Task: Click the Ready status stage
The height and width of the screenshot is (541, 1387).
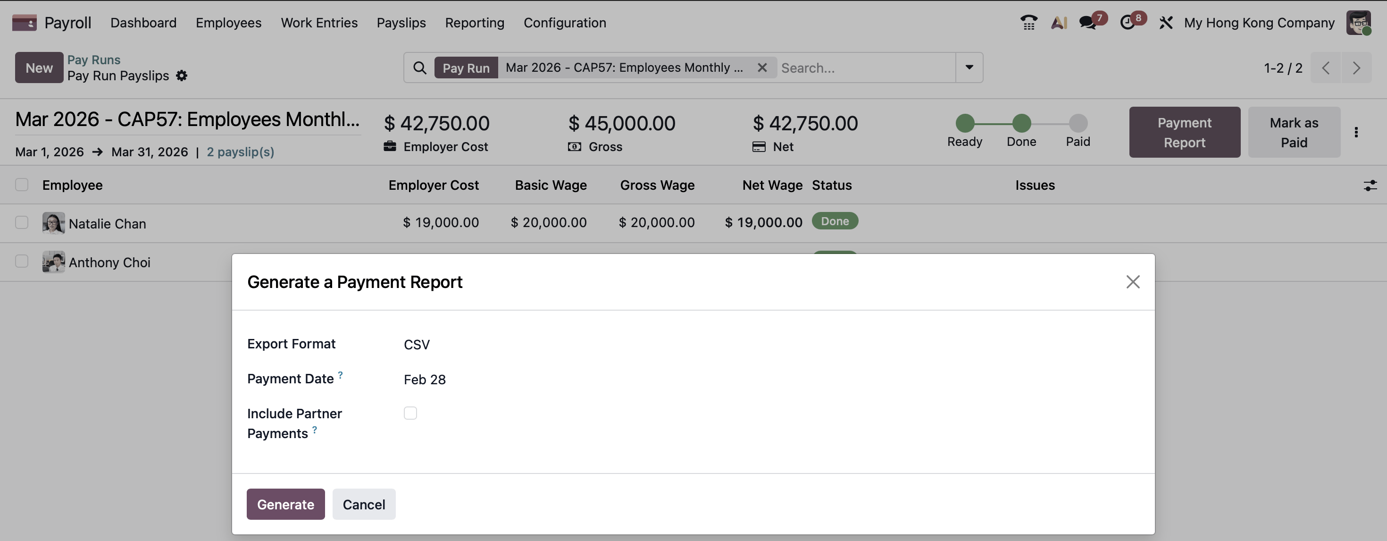Action: click(x=964, y=130)
